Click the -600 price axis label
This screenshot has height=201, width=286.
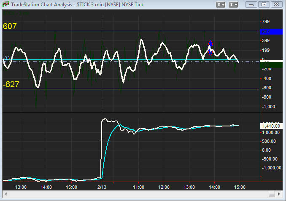point(267,88)
